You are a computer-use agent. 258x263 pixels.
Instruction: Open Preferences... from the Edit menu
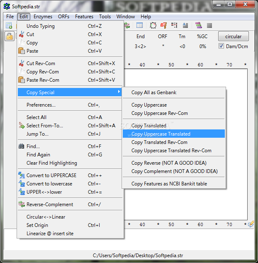(x=70, y=105)
